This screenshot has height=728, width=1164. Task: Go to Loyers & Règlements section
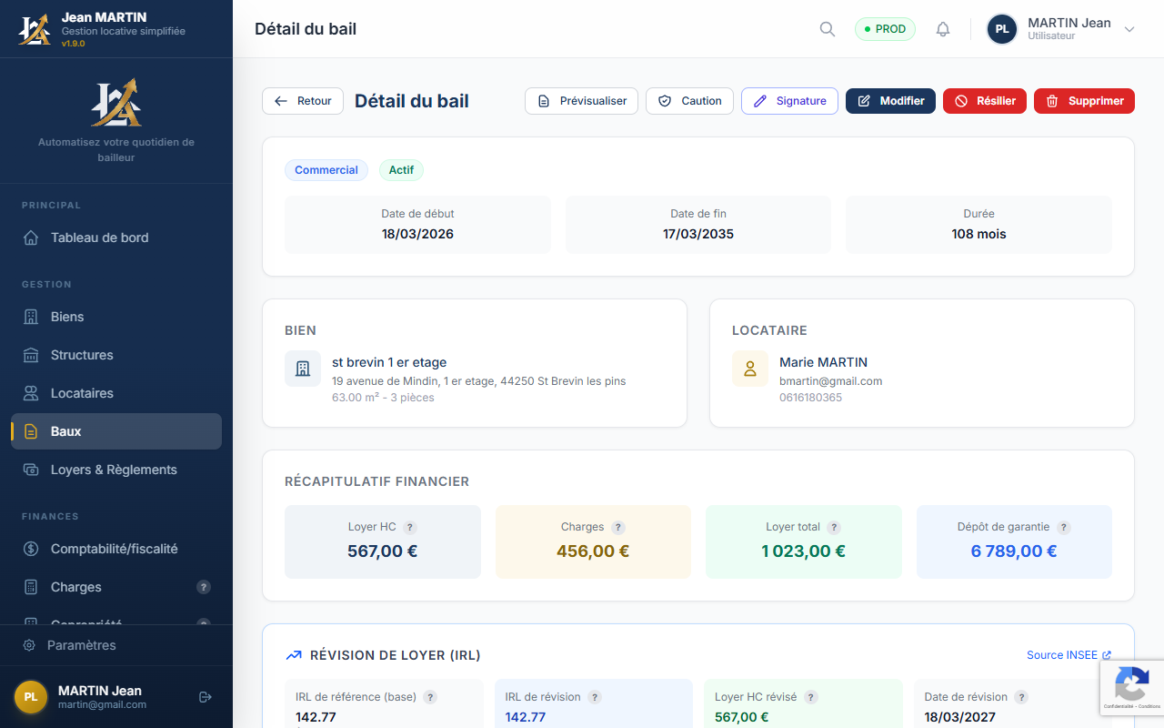(114, 470)
